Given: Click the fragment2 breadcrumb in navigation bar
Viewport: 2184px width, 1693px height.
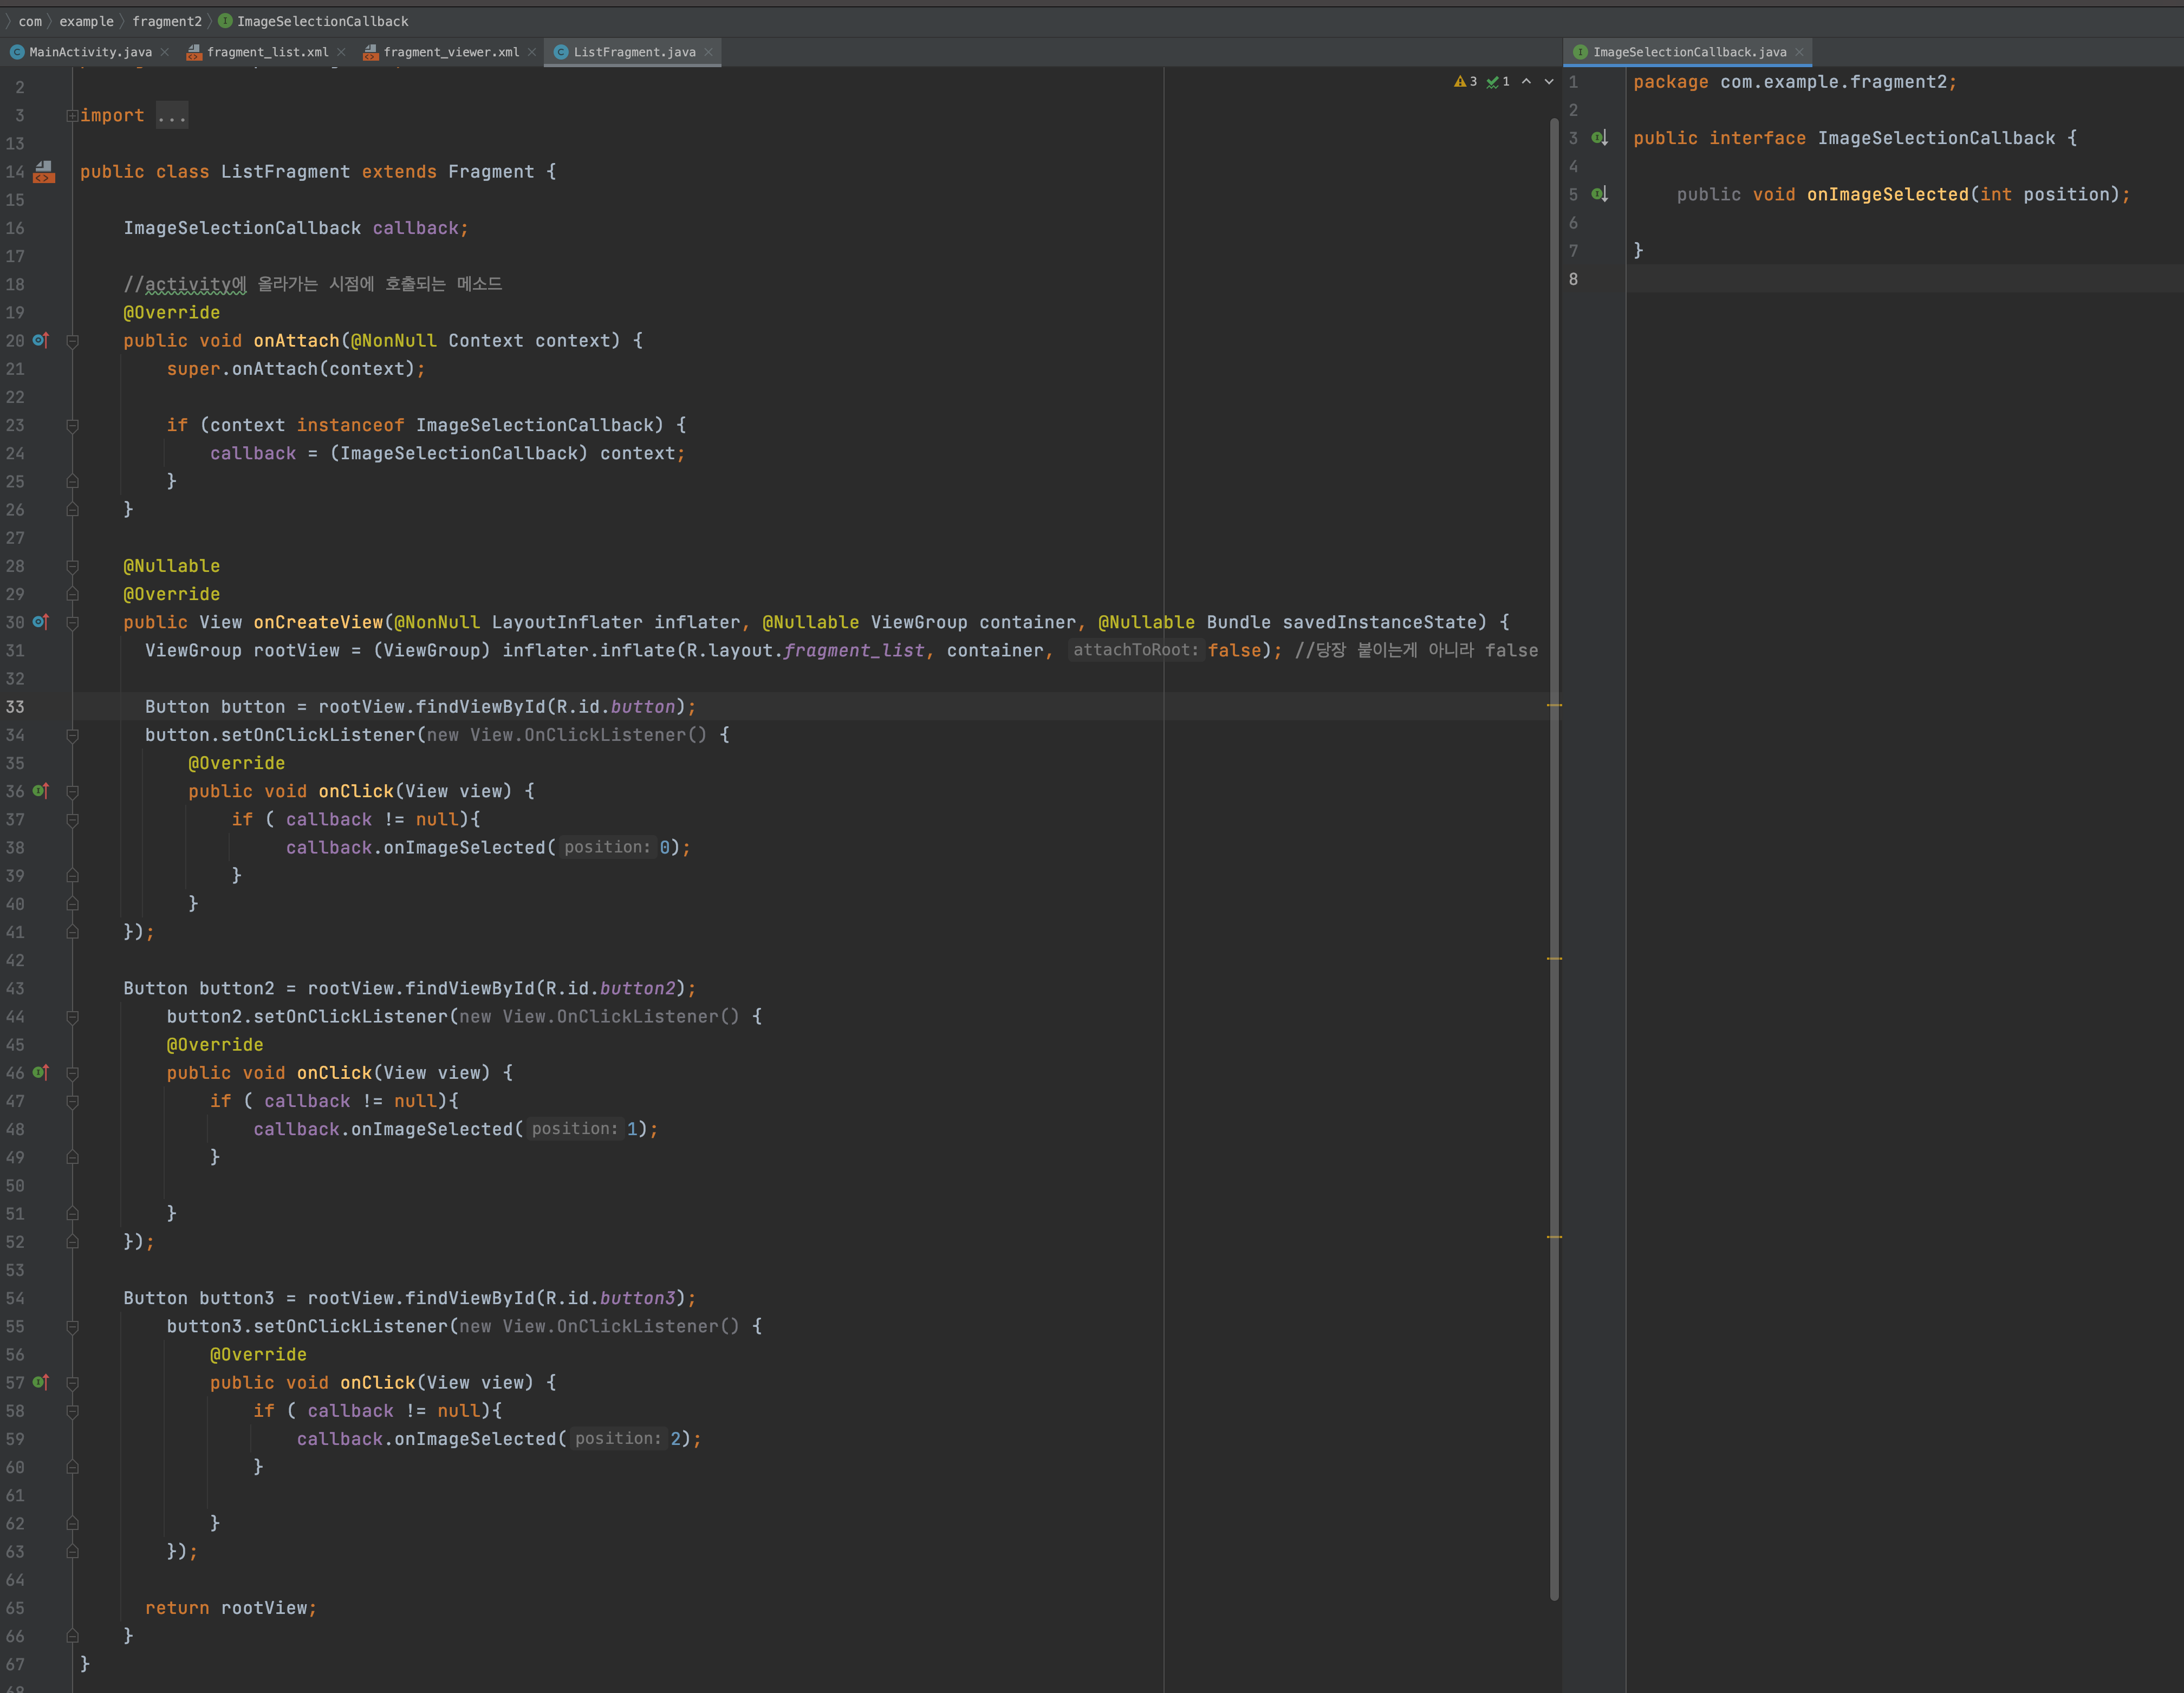Looking at the screenshot, I should 166,21.
